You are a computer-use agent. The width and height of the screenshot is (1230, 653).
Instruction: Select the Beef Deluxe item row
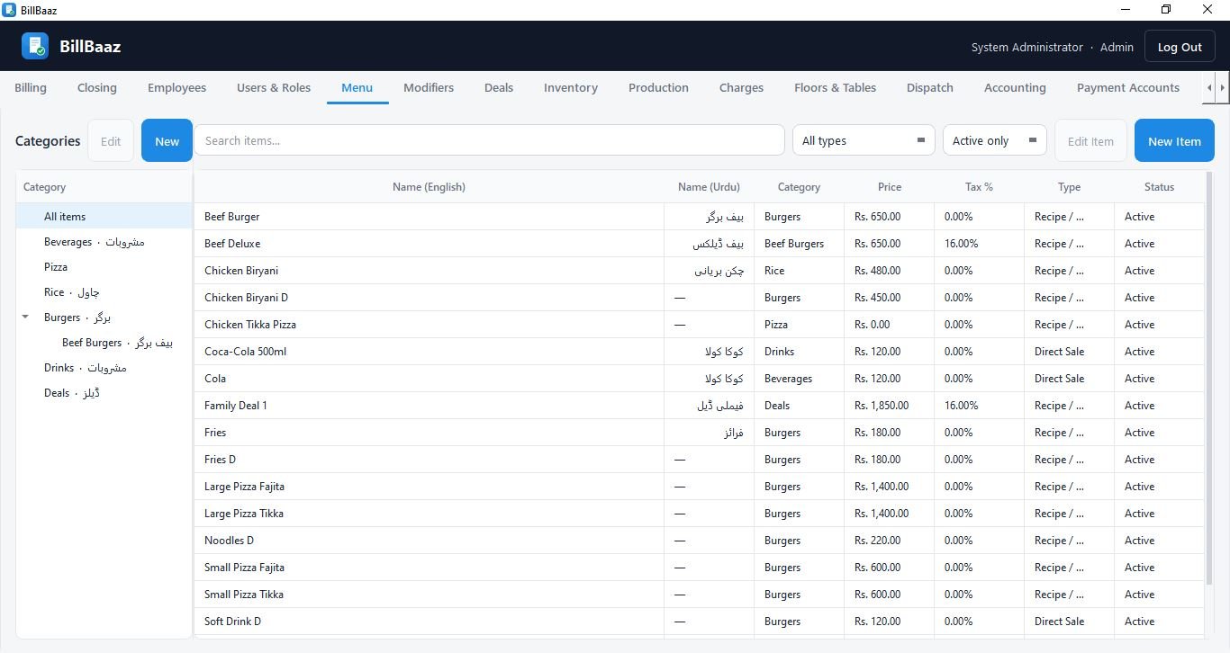pos(700,244)
